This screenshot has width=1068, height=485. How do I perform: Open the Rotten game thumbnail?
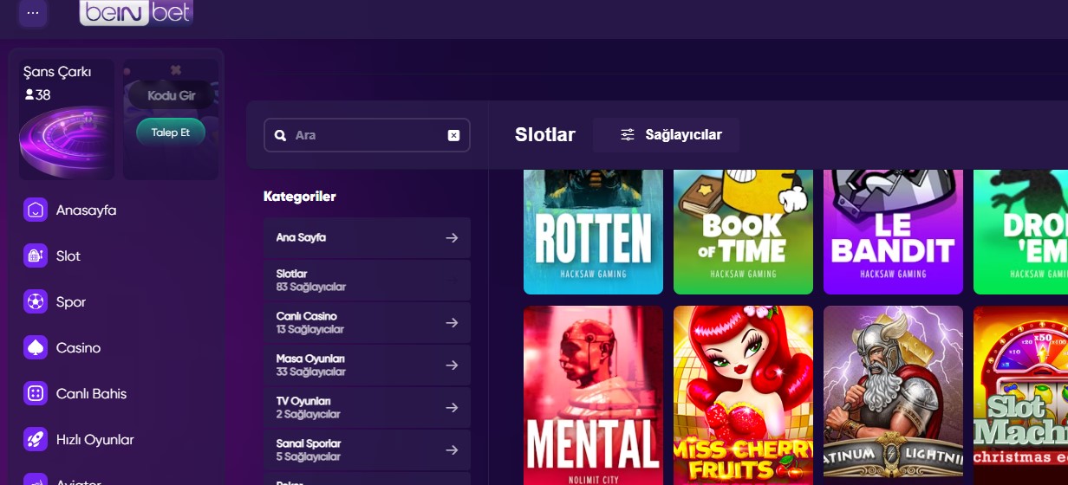click(593, 232)
